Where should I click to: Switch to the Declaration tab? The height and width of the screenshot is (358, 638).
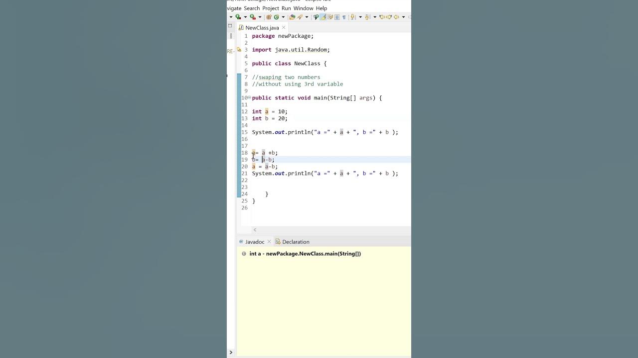(292, 242)
